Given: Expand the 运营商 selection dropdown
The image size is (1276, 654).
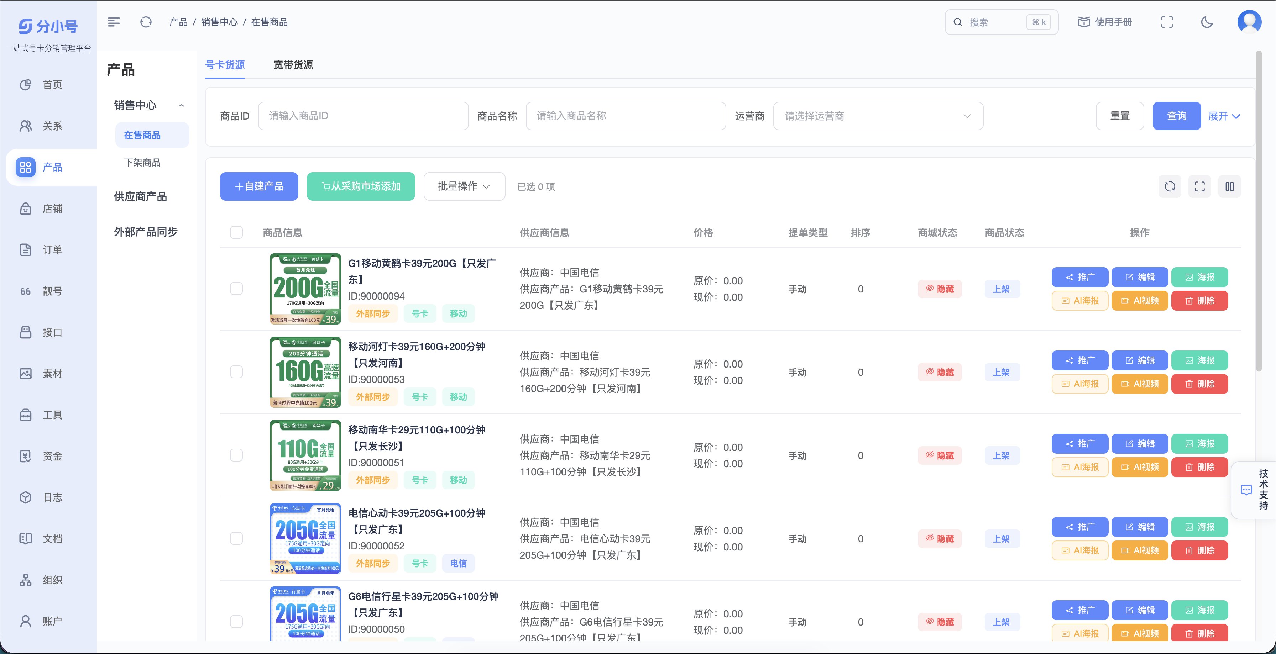Looking at the screenshot, I should (878, 115).
